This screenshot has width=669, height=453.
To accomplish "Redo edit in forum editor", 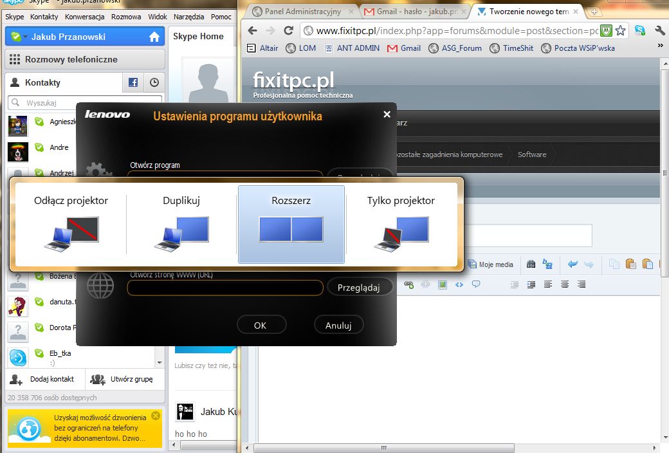I will (x=589, y=264).
